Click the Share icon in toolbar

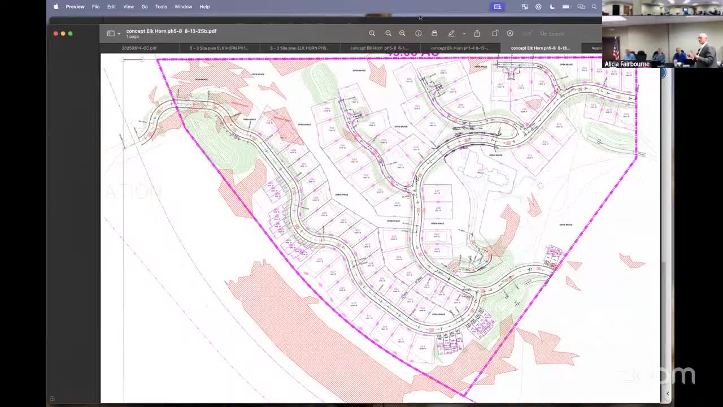477,33
